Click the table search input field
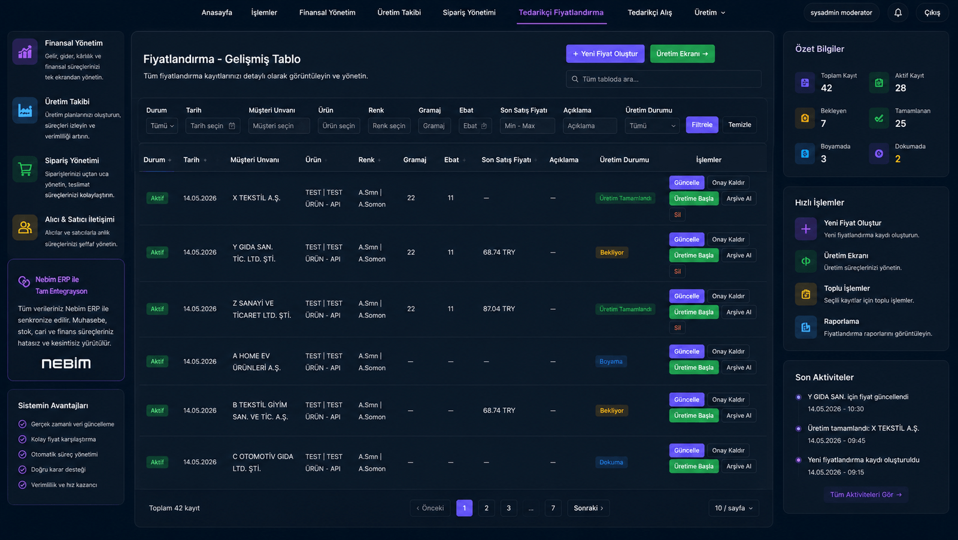Image resolution: width=958 pixels, height=540 pixels. 663,79
